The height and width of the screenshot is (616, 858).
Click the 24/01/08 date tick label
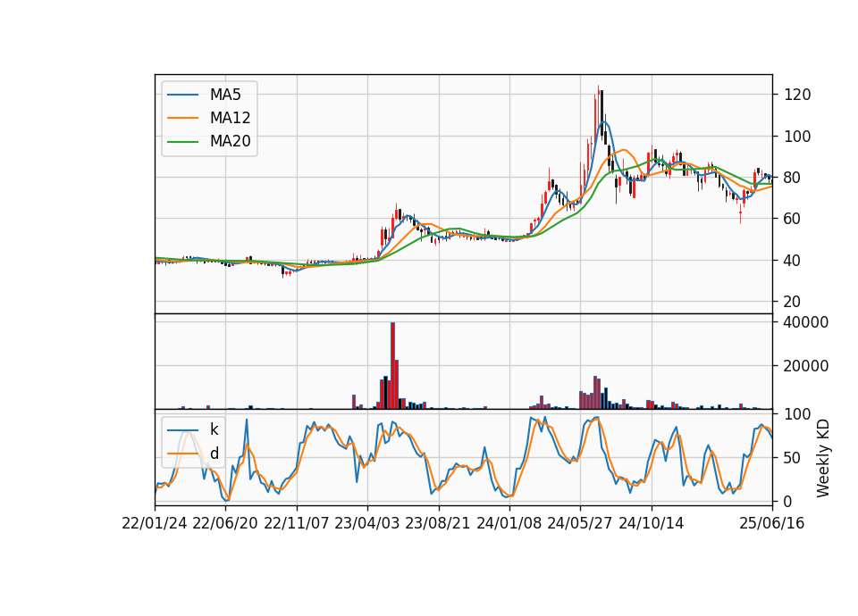coord(509,524)
